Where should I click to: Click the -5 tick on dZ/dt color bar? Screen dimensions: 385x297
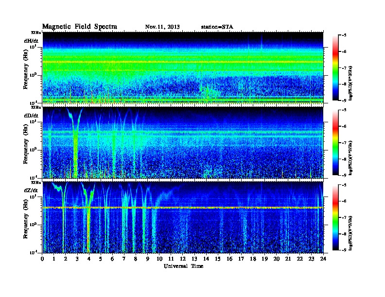pyautogui.click(x=344, y=185)
